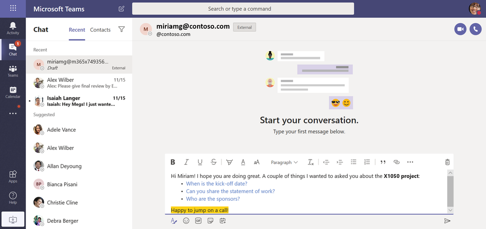
Task: Toggle strikethrough formatting
Action: [214, 162]
